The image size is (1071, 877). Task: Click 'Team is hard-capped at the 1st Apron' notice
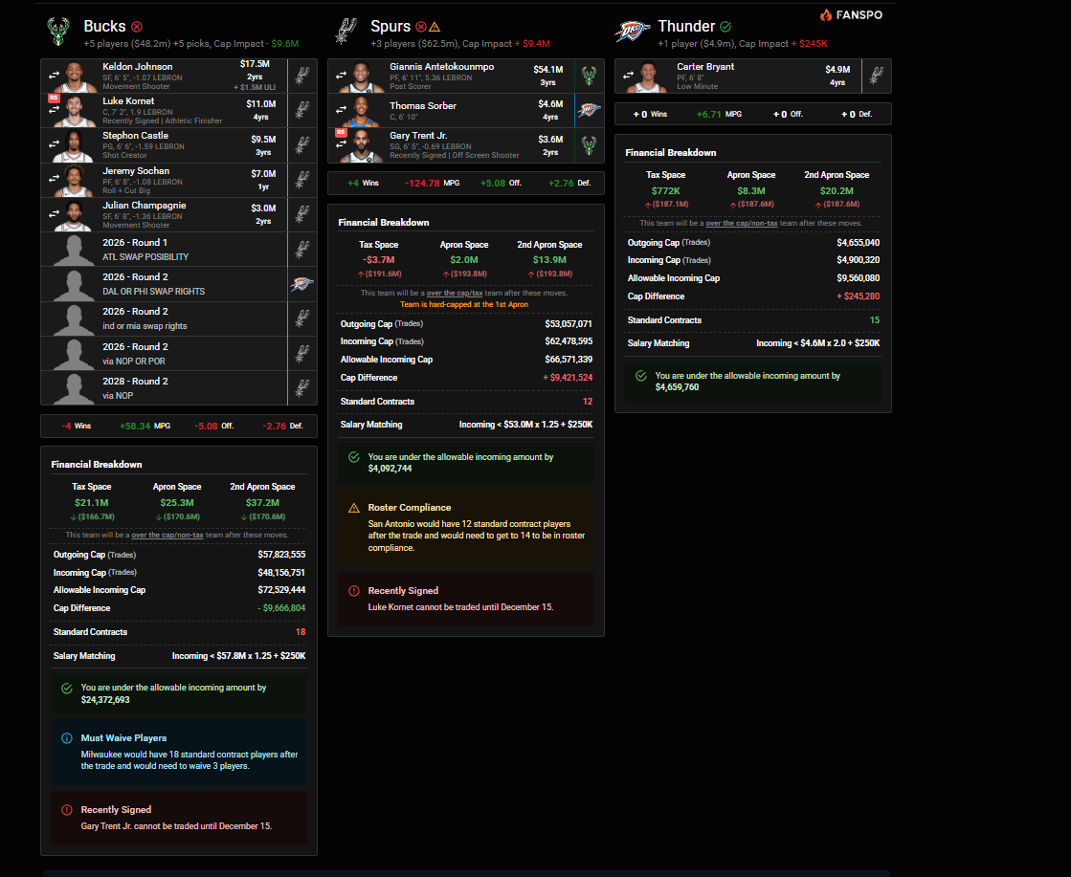[464, 304]
